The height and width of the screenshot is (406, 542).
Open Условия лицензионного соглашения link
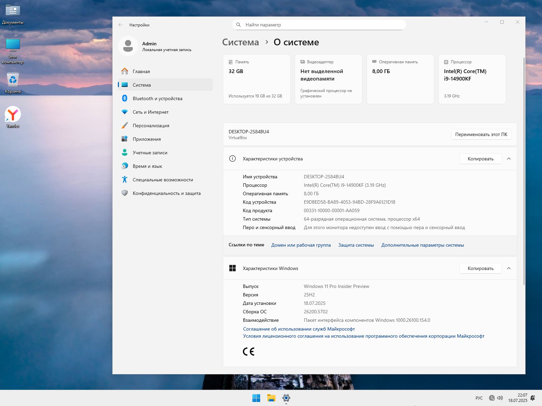pos(363,336)
